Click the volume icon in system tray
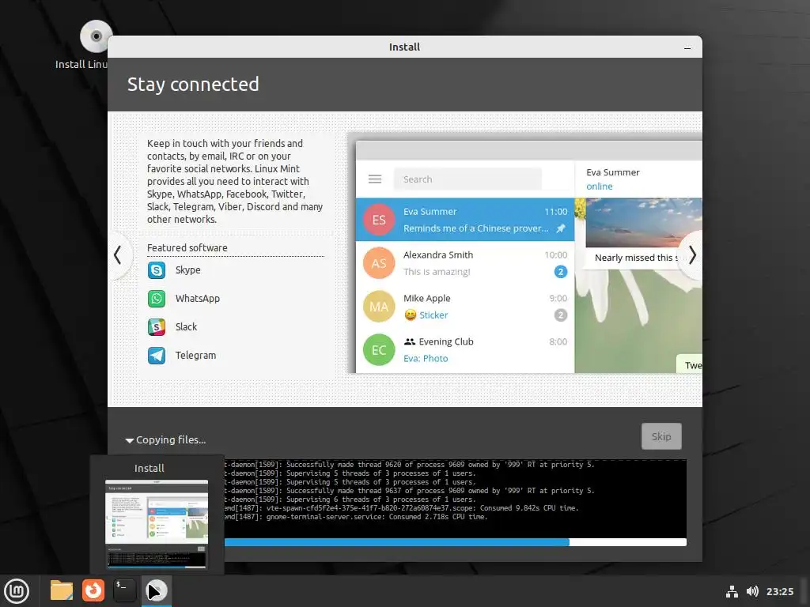 click(753, 591)
